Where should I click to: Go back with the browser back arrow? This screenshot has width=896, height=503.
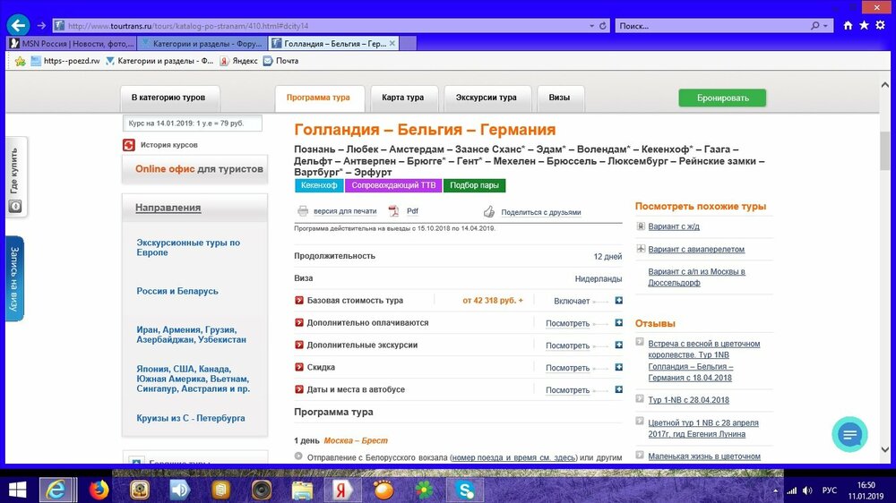tap(17, 26)
